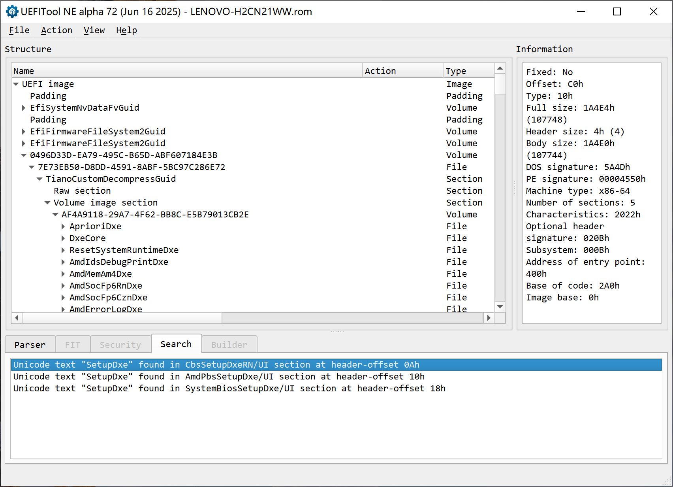Click the UEFITool app icon in title bar
Screen dimensions: 673x487
[12, 11]
